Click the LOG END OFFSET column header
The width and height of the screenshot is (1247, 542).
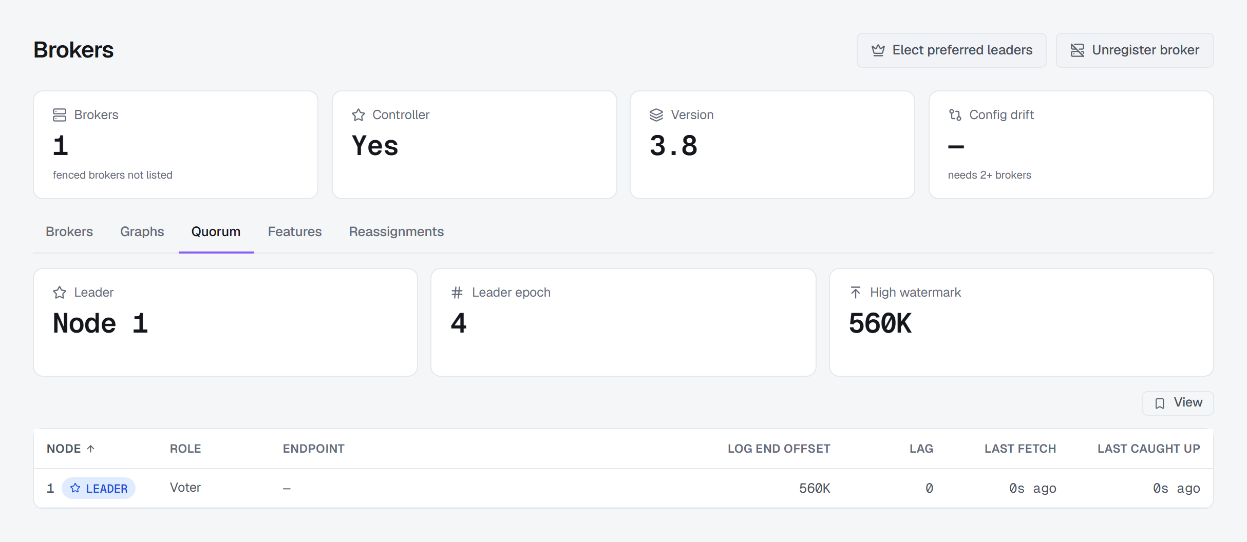click(x=779, y=449)
